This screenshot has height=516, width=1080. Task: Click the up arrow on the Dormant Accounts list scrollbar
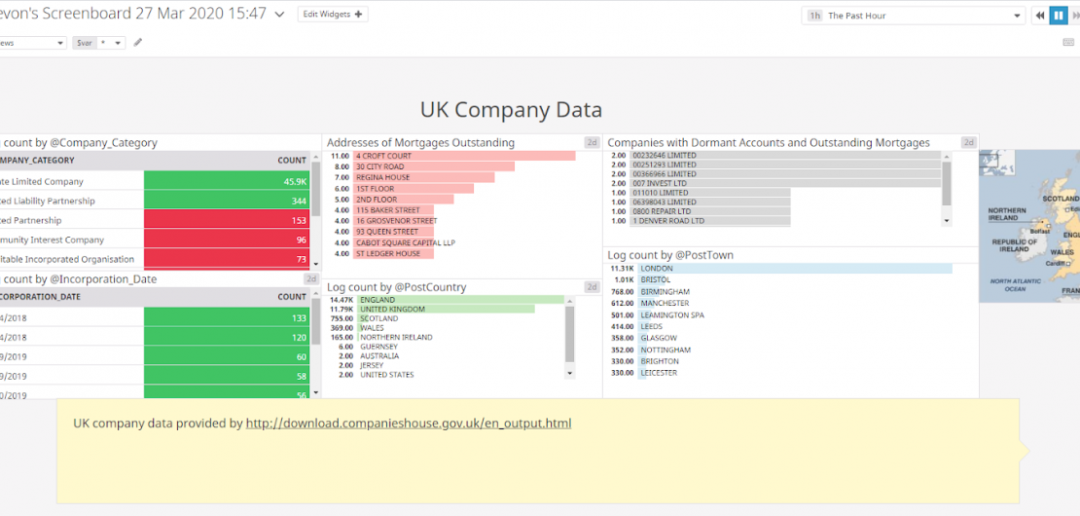coord(947,157)
